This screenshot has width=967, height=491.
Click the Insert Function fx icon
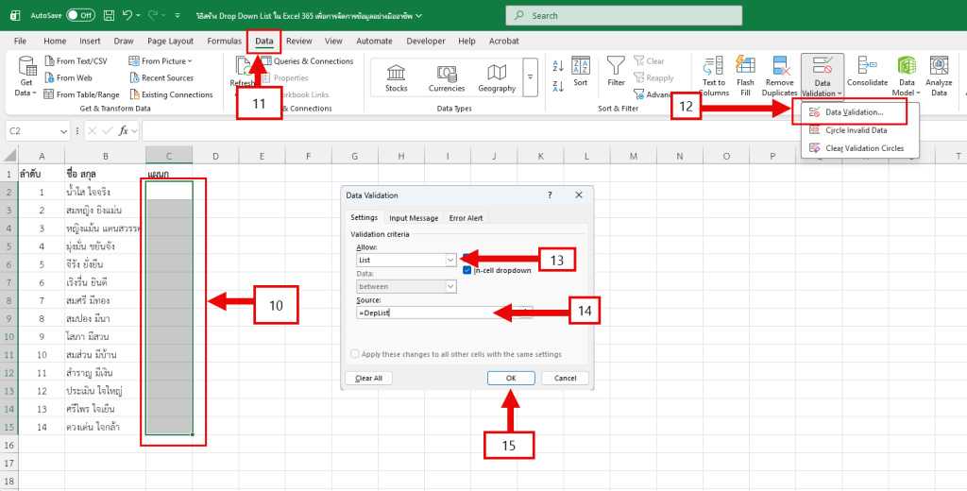point(124,130)
